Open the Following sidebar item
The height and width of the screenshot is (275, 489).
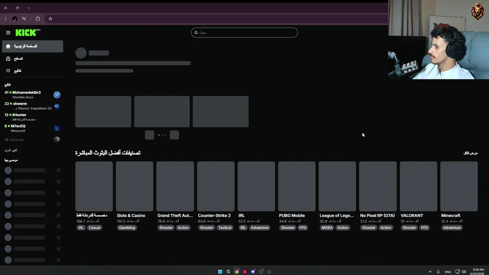[x=32, y=71]
